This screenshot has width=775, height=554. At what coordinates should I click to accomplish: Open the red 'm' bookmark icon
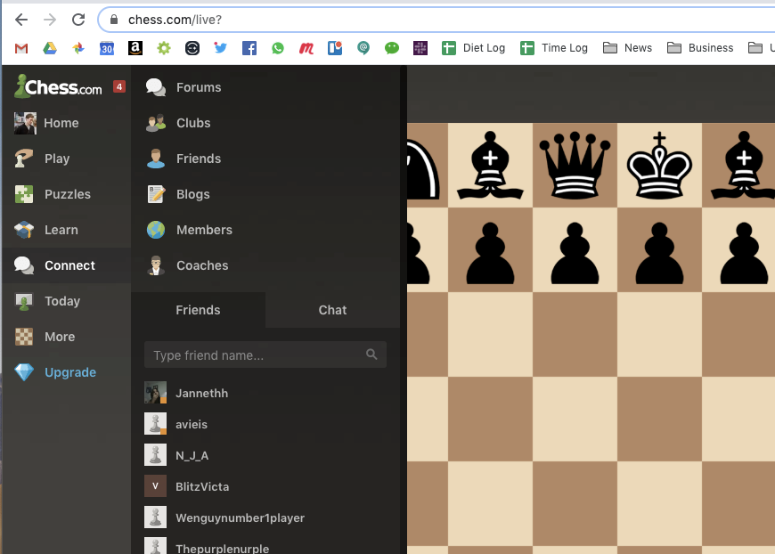tap(306, 48)
